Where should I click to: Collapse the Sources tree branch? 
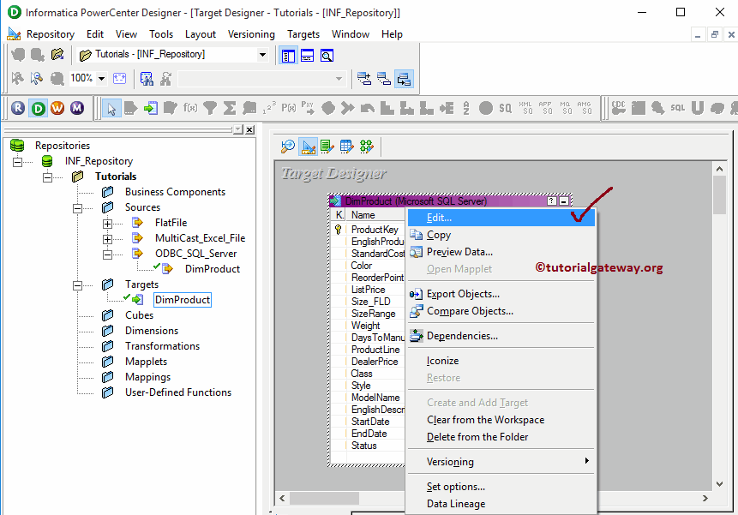click(77, 207)
